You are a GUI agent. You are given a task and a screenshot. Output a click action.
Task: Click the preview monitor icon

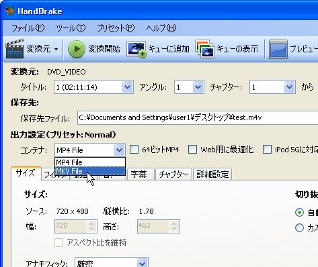pos(278,49)
